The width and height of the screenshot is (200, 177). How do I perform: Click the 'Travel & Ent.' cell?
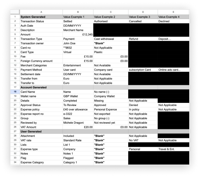(174, 149)
